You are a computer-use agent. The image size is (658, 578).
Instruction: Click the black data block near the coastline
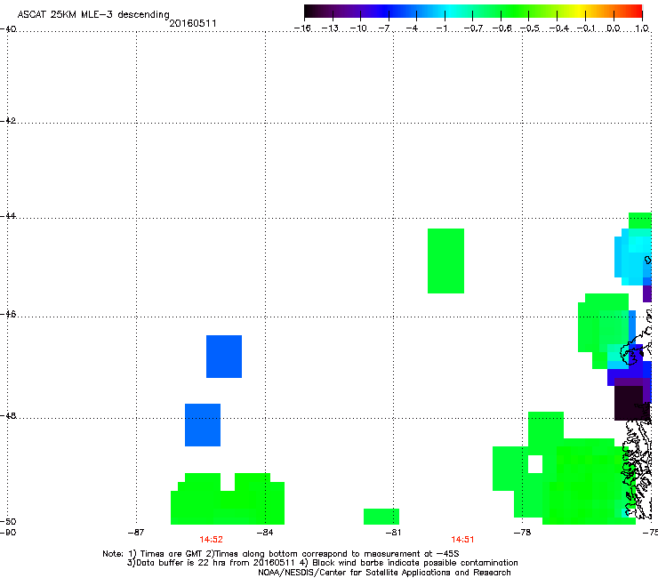click(x=629, y=403)
